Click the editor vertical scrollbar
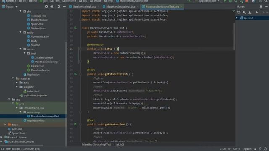This screenshot has height=151, width=269. coord(234,36)
